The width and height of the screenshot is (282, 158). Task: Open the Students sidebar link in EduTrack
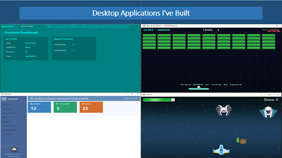(9, 109)
